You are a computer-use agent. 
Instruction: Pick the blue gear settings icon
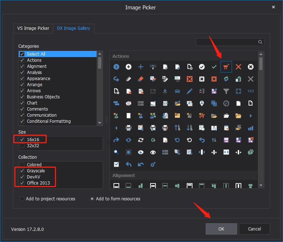point(153,164)
